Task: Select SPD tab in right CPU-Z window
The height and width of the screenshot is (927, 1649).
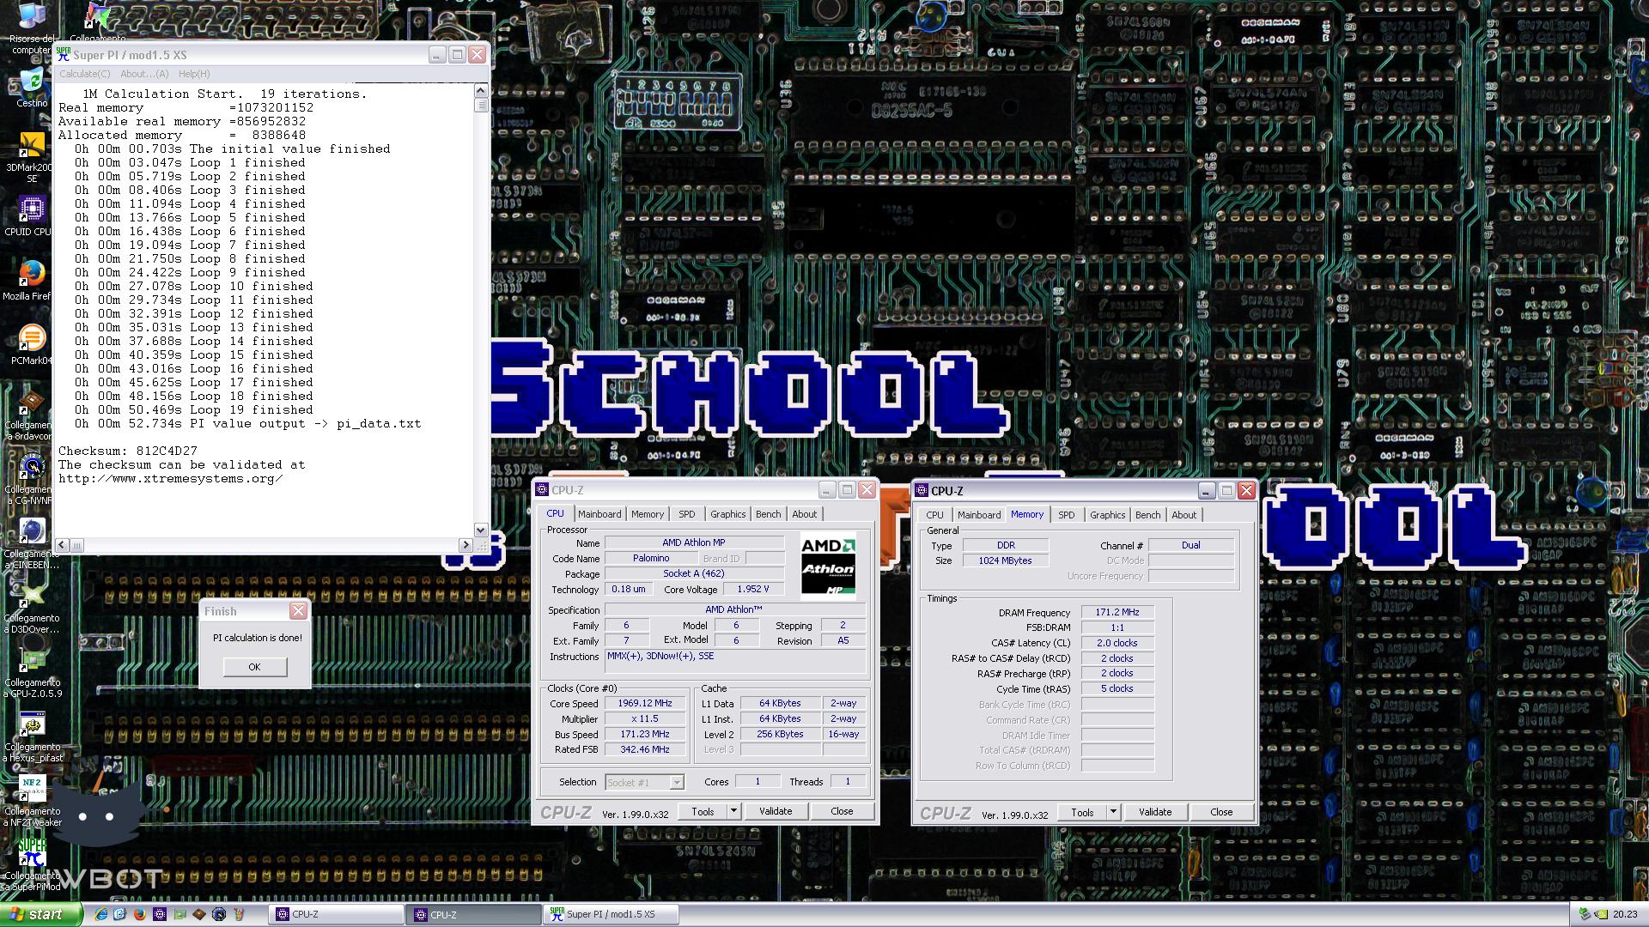Action: point(1067,515)
